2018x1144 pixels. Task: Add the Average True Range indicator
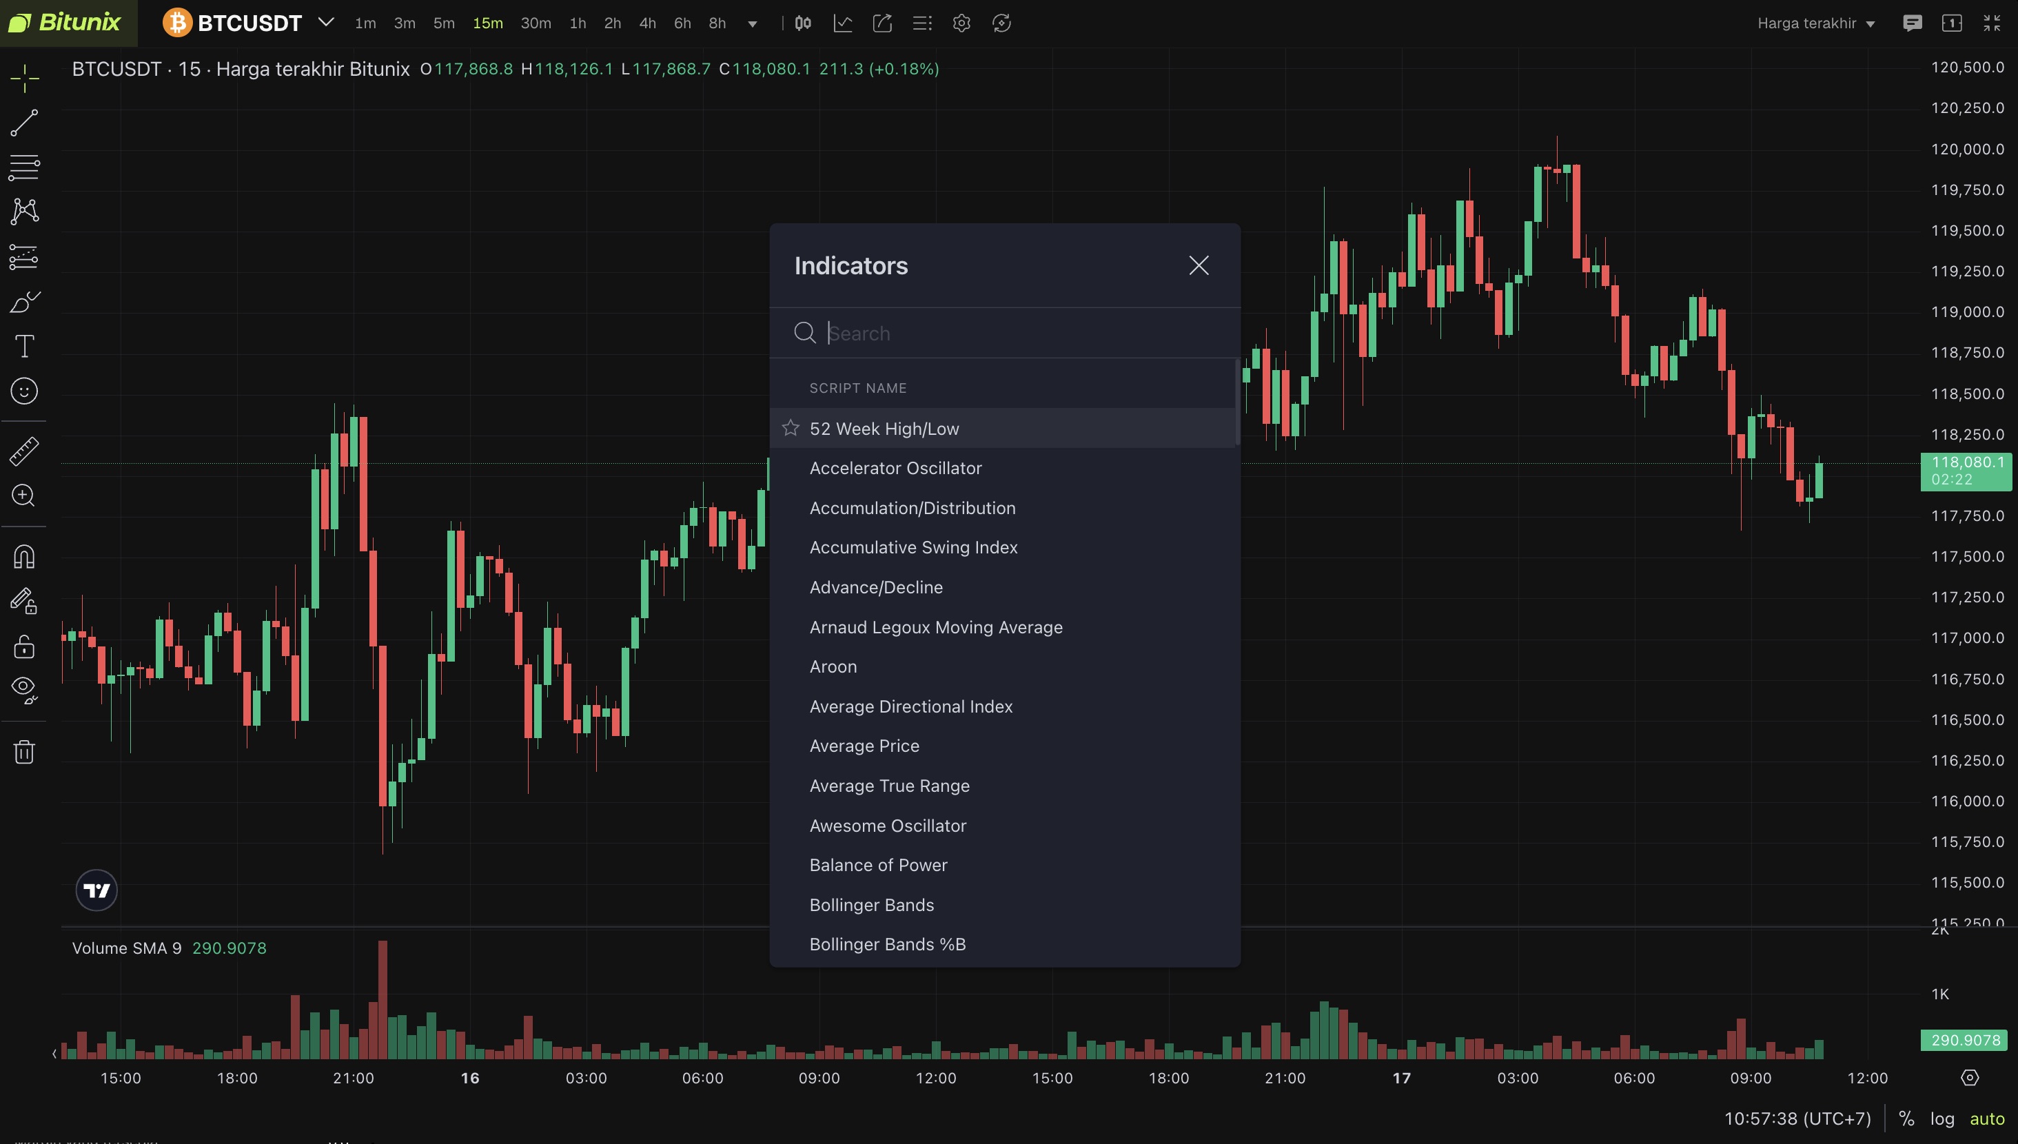pyautogui.click(x=1002, y=786)
